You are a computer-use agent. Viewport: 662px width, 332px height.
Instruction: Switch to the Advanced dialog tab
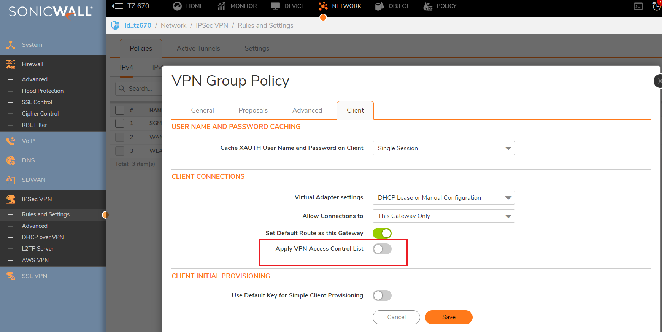[307, 110]
